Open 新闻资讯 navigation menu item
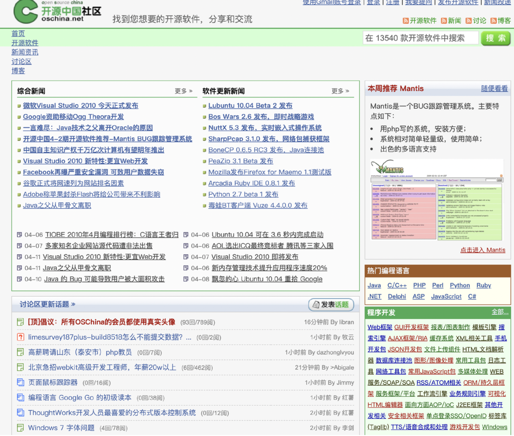 pos(25,52)
